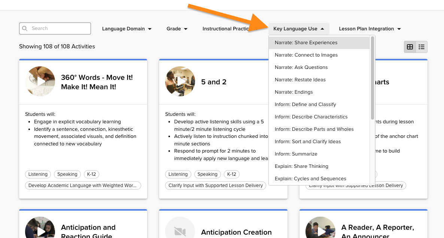Screen dimensions: 444x238
Task: Select Explain: Share Thinking option
Action: coord(319,166)
